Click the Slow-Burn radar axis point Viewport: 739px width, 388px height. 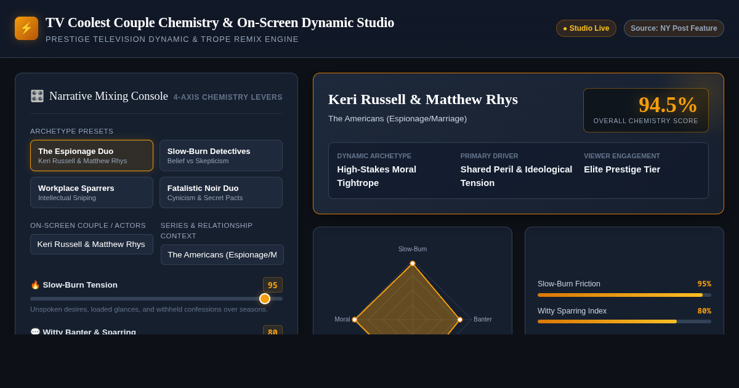413,264
